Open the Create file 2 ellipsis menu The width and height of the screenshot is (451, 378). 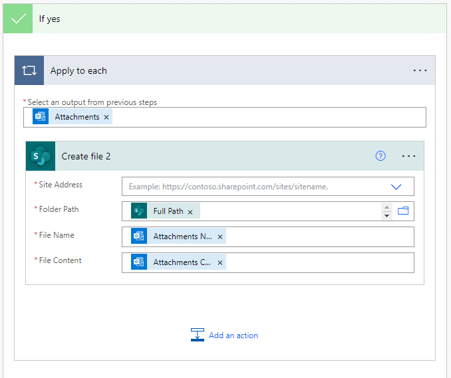click(408, 156)
